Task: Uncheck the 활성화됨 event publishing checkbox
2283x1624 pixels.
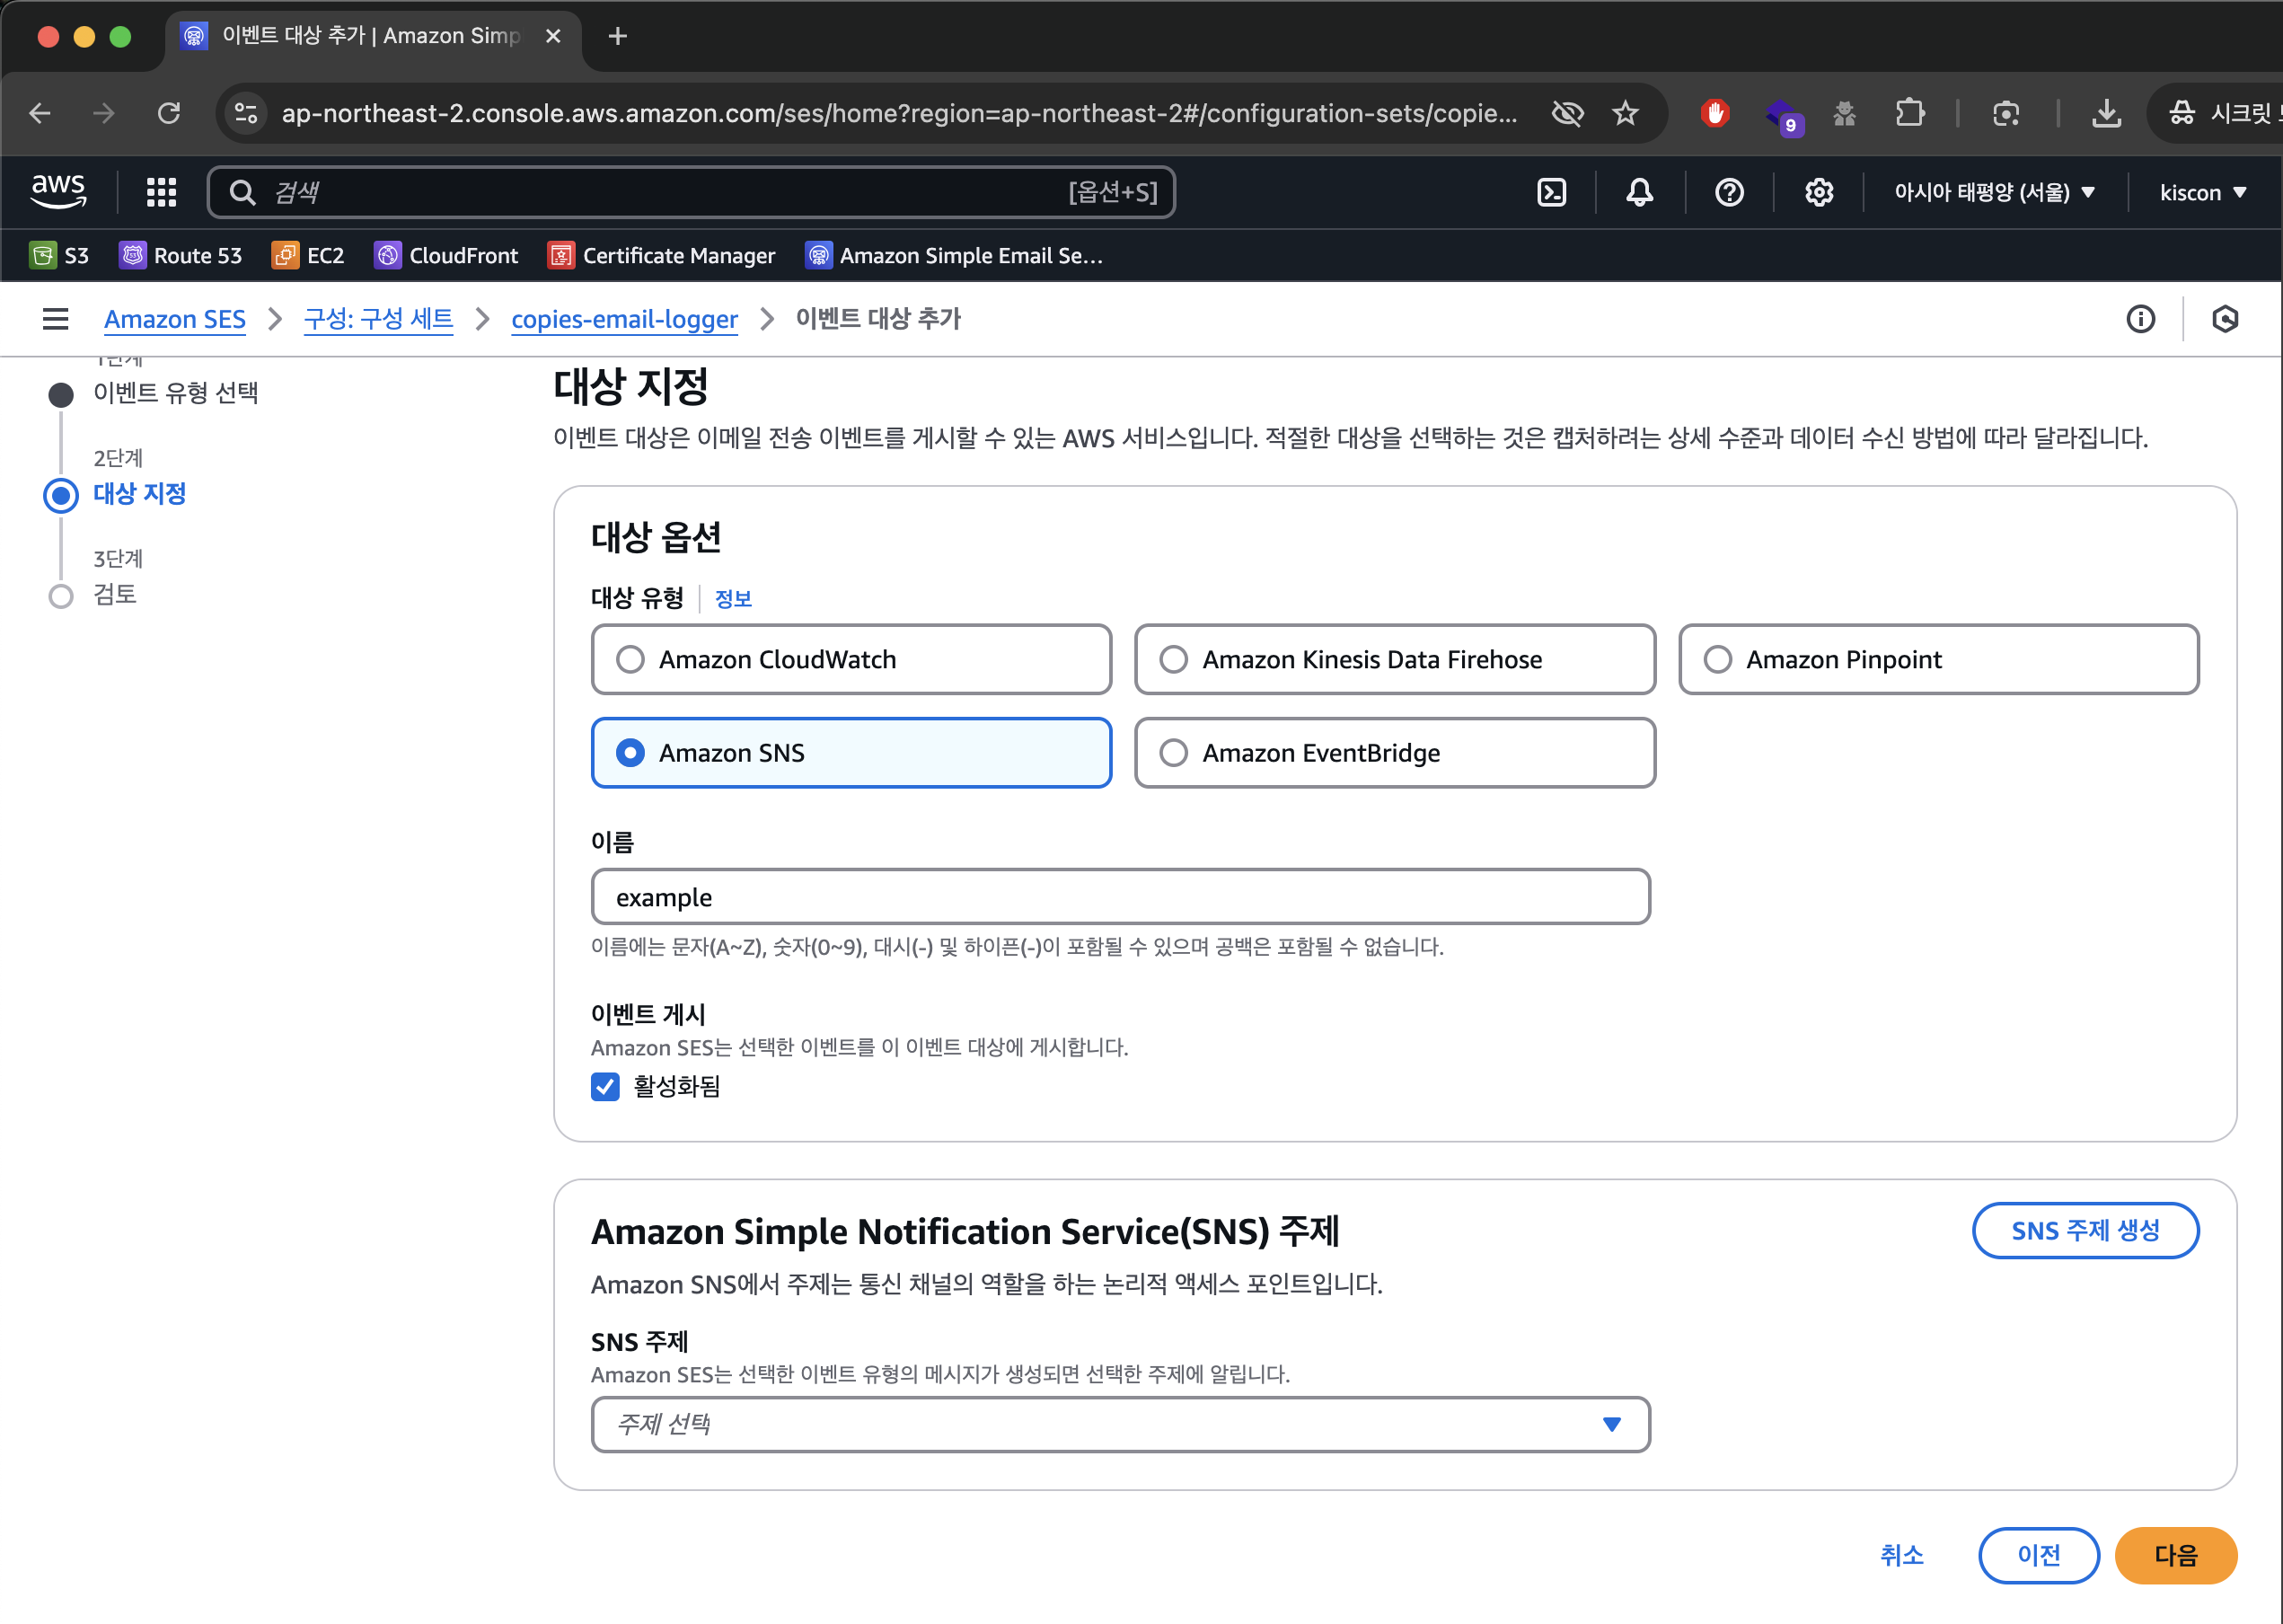Action: click(605, 1086)
